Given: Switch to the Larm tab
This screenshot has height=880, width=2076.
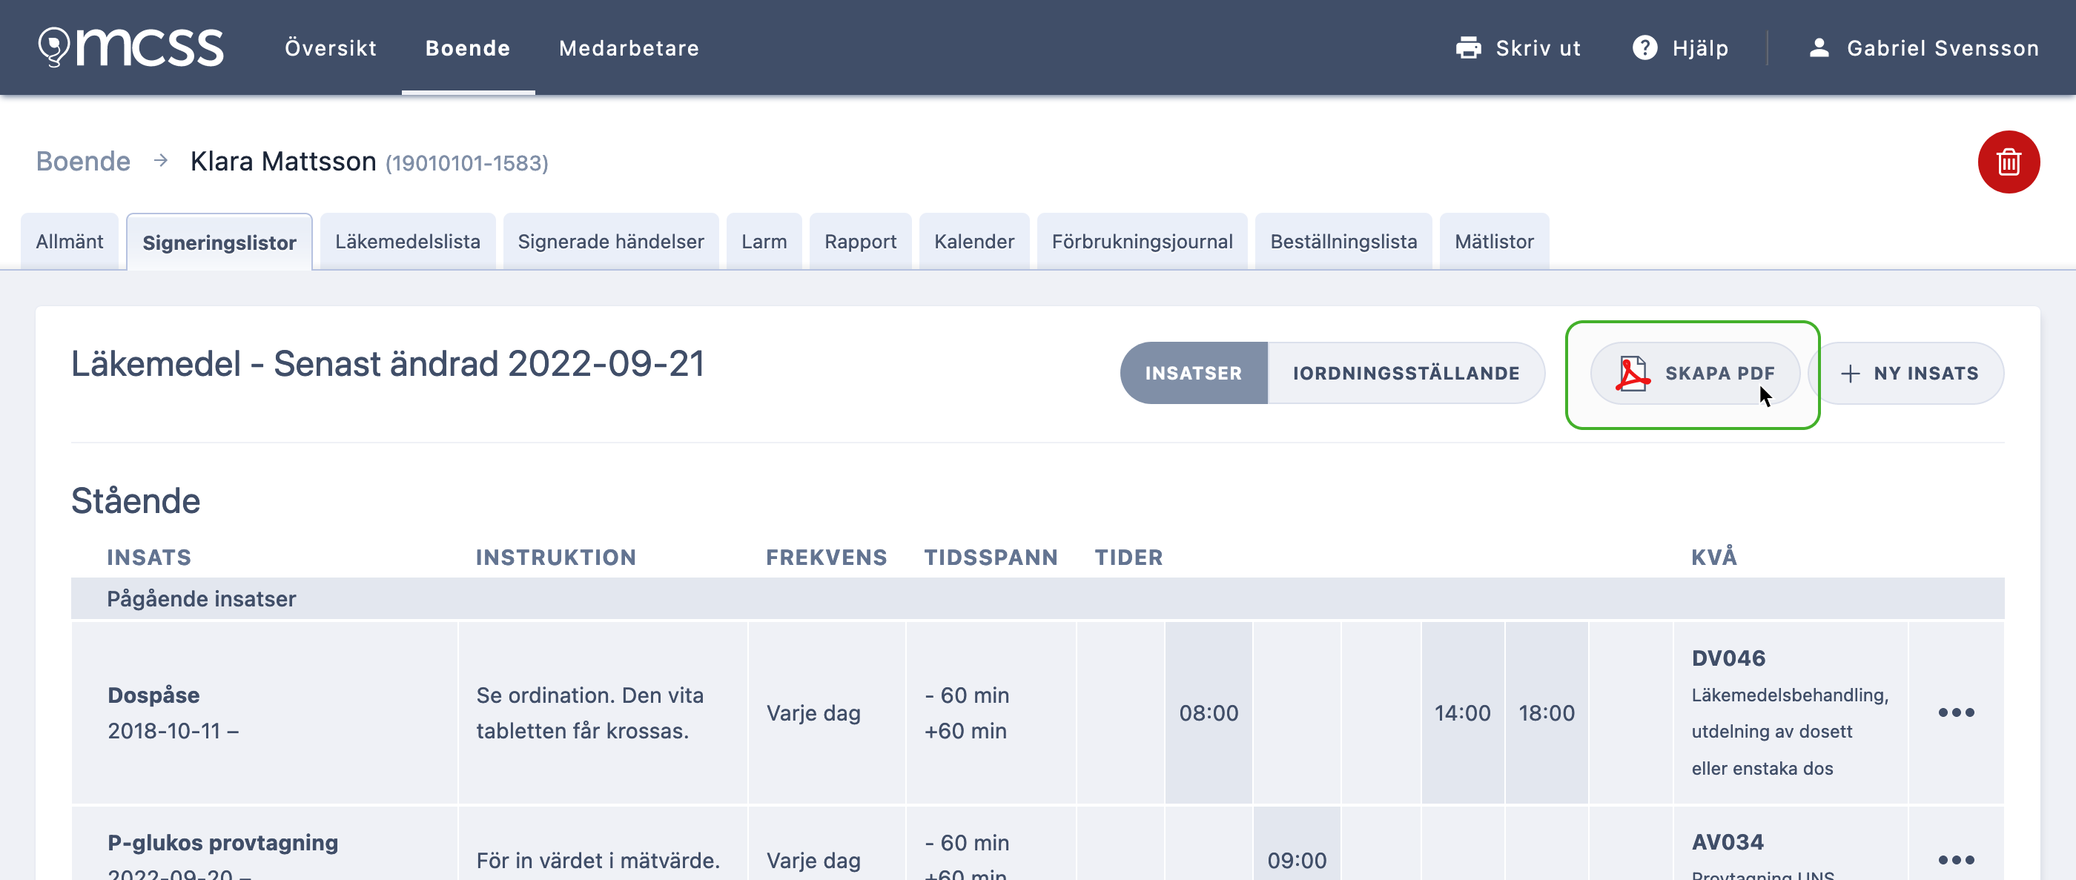Looking at the screenshot, I should click(x=764, y=242).
